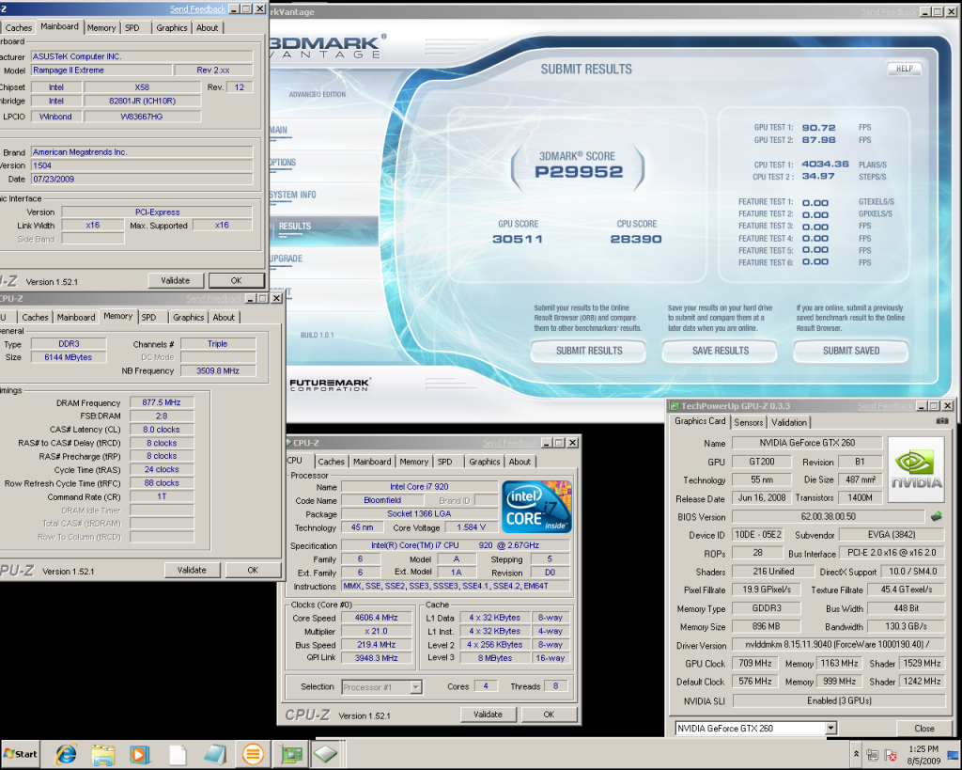Switch to the Sensors tab in GPU-Z
Image resolution: width=962 pixels, height=770 pixels.
tap(749, 422)
